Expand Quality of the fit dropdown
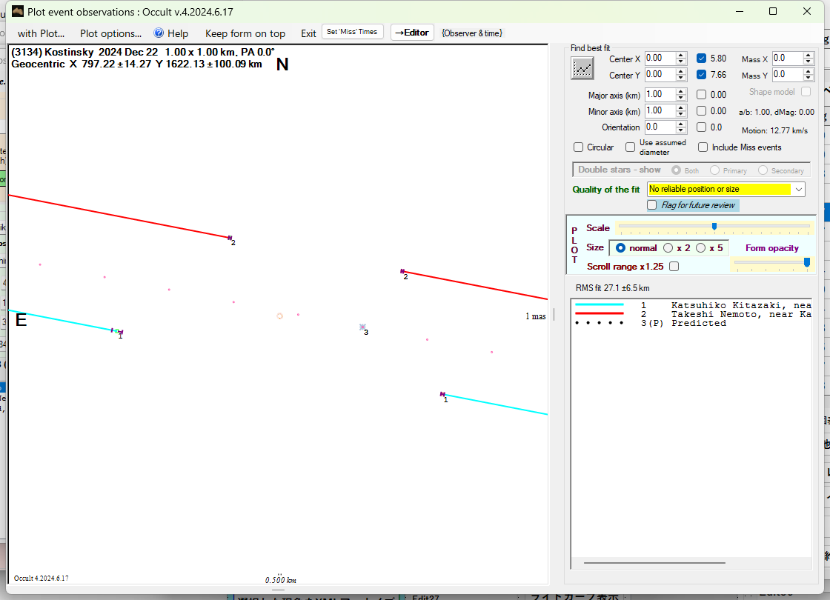The image size is (830, 600). 798,190
